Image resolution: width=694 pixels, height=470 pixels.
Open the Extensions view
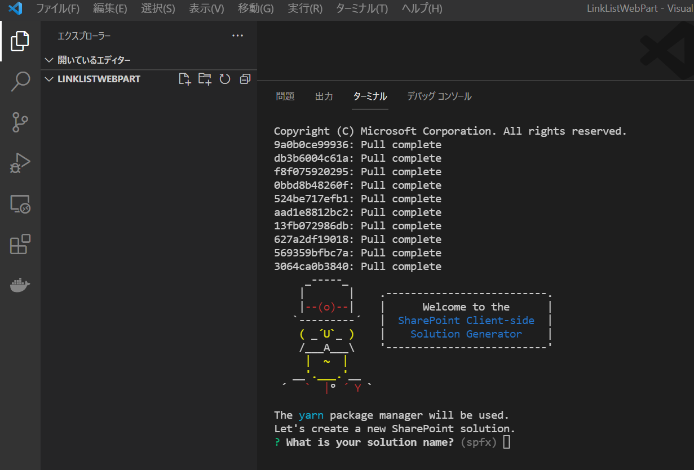click(x=20, y=244)
